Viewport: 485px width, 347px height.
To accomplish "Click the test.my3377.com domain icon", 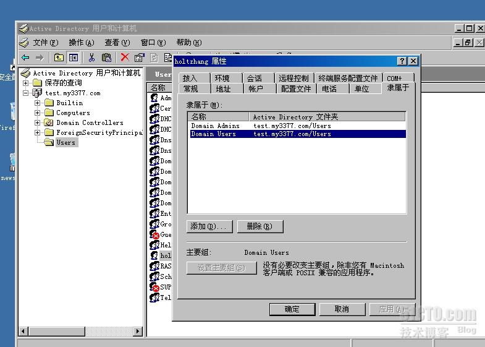I will 37,93.
